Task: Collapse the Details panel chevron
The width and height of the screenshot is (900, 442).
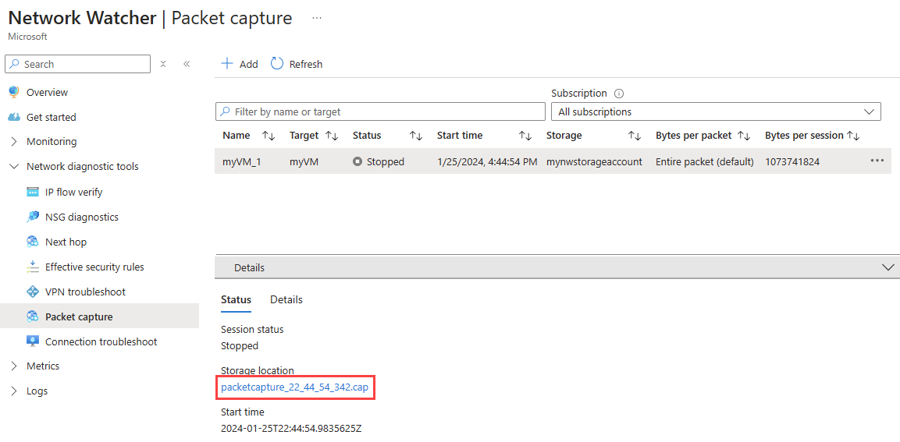Action: (888, 267)
